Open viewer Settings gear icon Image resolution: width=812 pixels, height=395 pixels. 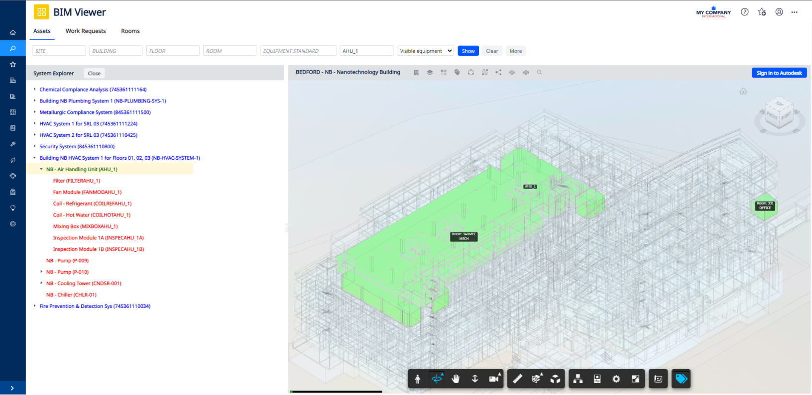(x=616, y=379)
